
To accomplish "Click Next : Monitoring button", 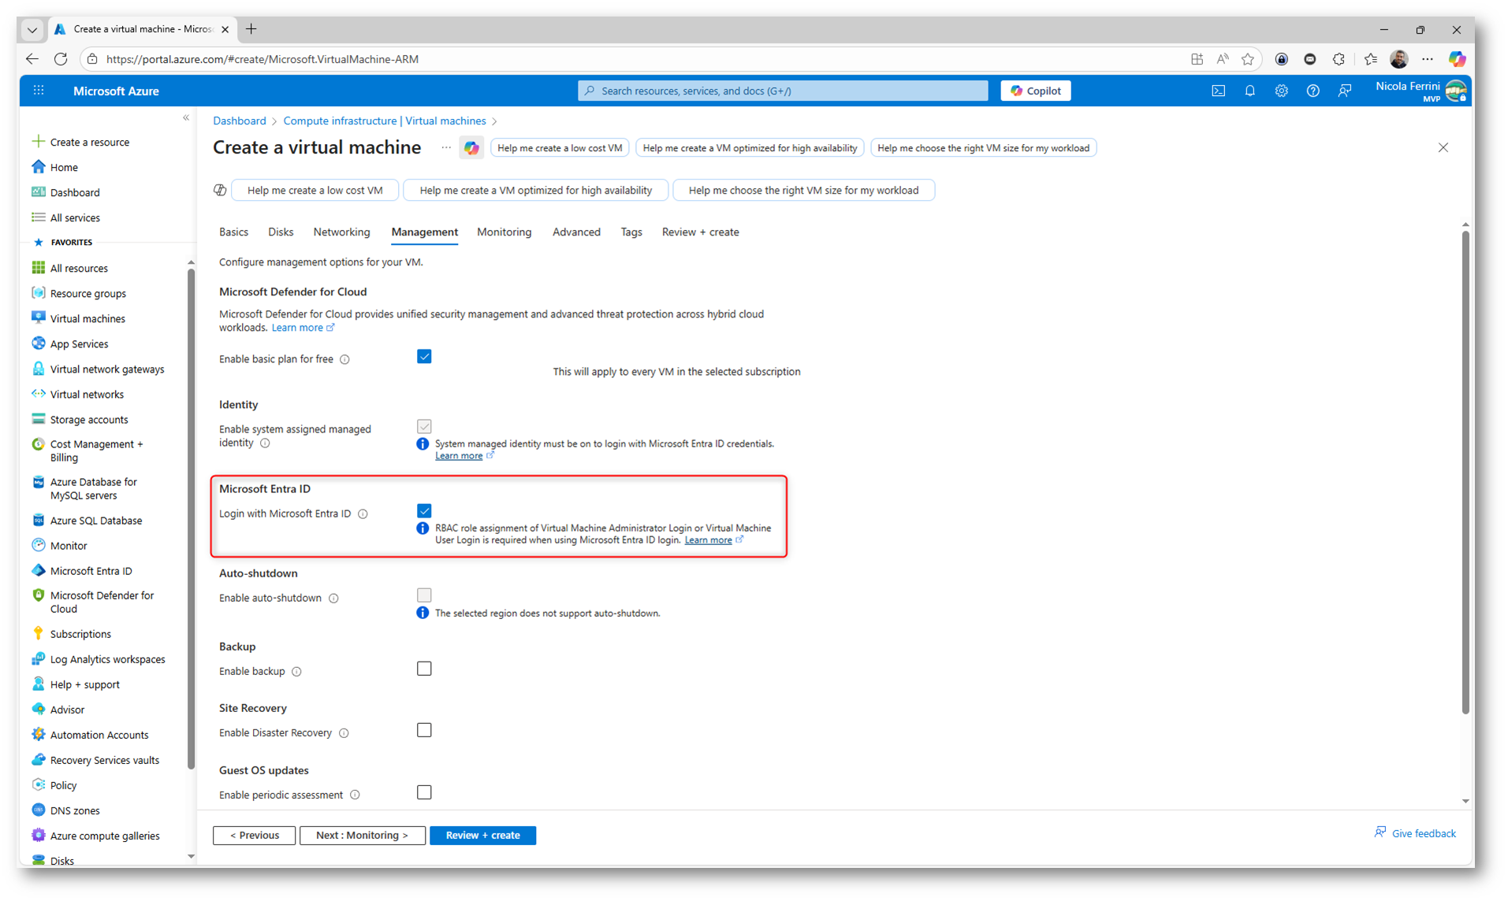I will (362, 836).
